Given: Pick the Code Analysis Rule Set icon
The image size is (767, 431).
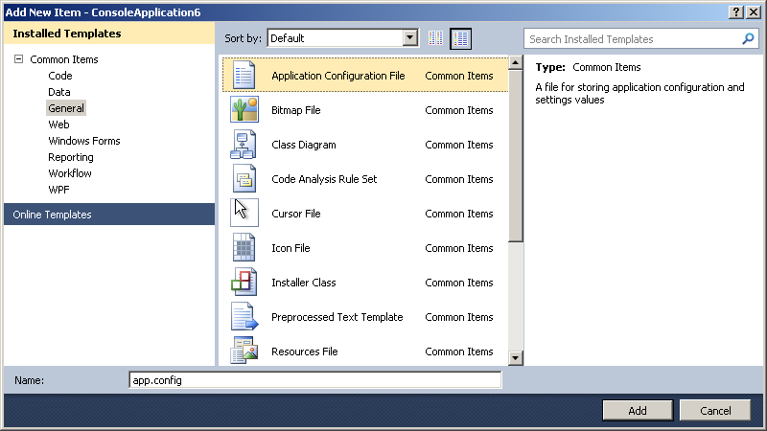Looking at the screenshot, I should [x=244, y=179].
